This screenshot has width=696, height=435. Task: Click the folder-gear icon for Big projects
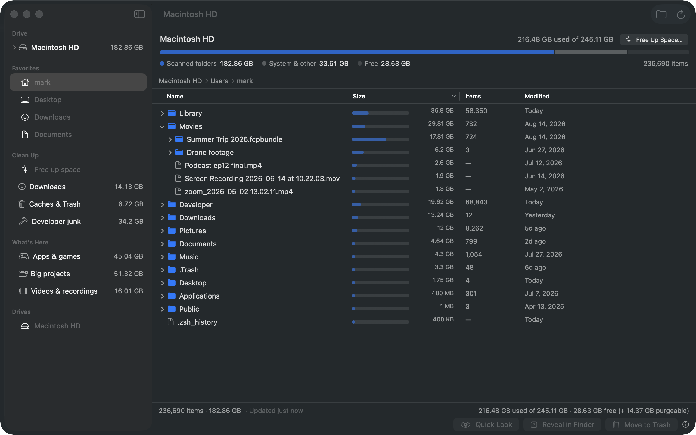(x=23, y=273)
